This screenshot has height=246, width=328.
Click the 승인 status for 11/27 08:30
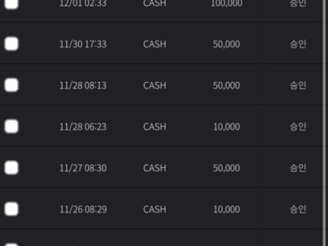point(298,168)
